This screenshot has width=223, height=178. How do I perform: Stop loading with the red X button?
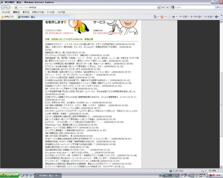(167, 7)
